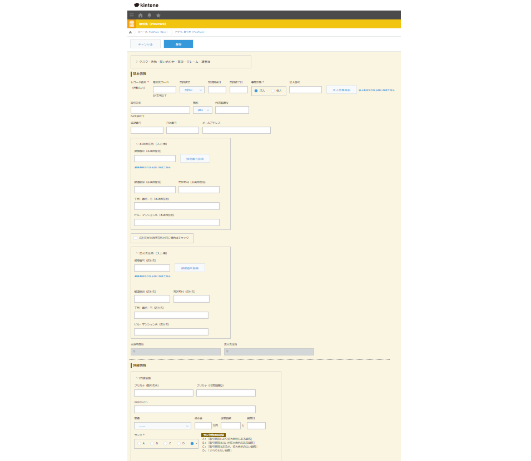
Task: Expand the タスク・活動・問い合わせ group
Action: click(137, 62)
